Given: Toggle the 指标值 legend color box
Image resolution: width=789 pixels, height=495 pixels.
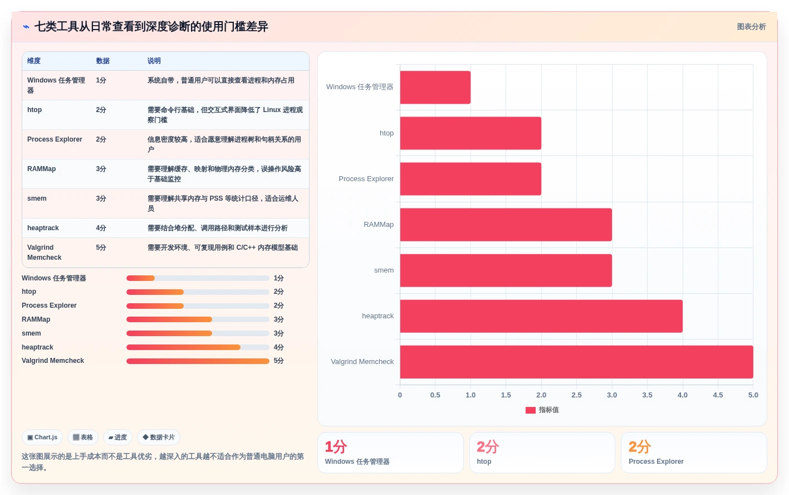Looking at the screenshot, I should [531, 410].
